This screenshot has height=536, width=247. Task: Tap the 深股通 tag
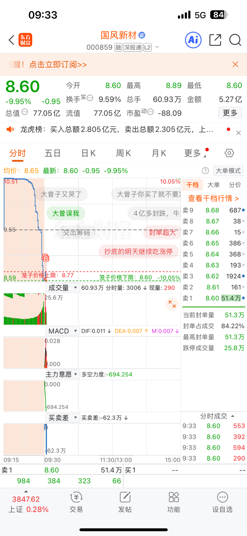click(133, 48)
